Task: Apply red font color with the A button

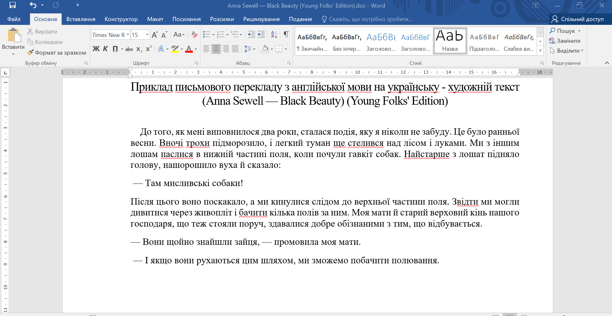Action: (x=189, y=49)
